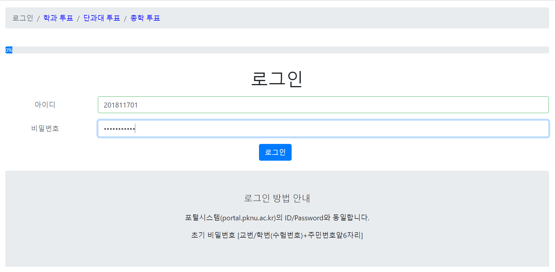This screenshot has width=555, height=272.
Task: Click the ID value 201811701
Action: (121, 105)
